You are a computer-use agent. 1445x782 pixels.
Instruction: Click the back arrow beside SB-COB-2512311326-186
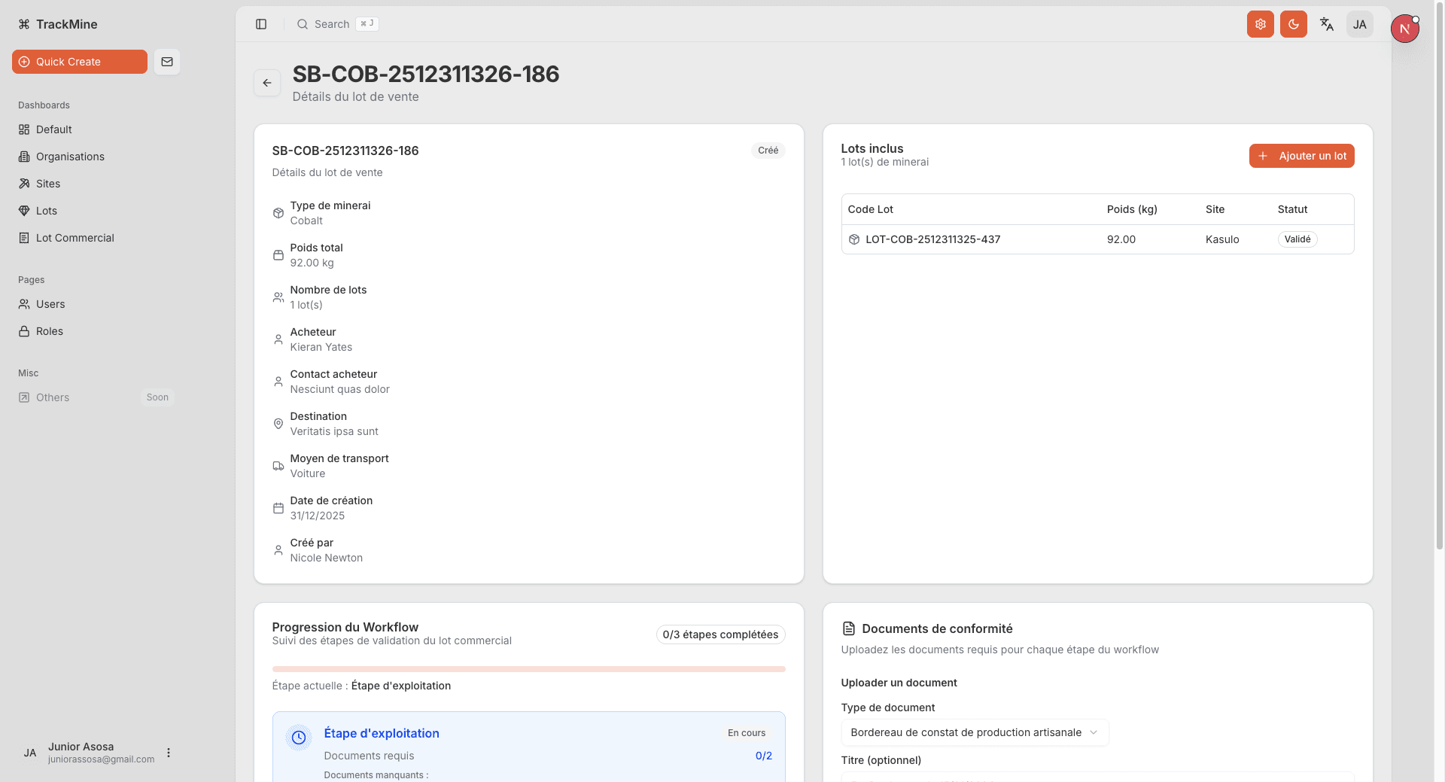point(267,83)
